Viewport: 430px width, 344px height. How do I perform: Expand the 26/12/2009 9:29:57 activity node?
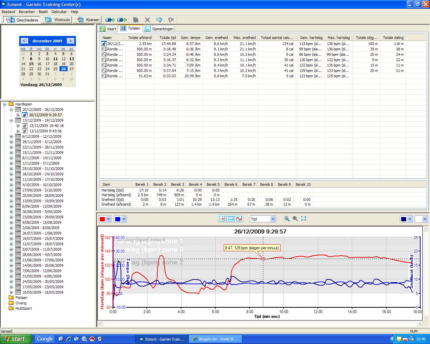[x=18, y=115]
